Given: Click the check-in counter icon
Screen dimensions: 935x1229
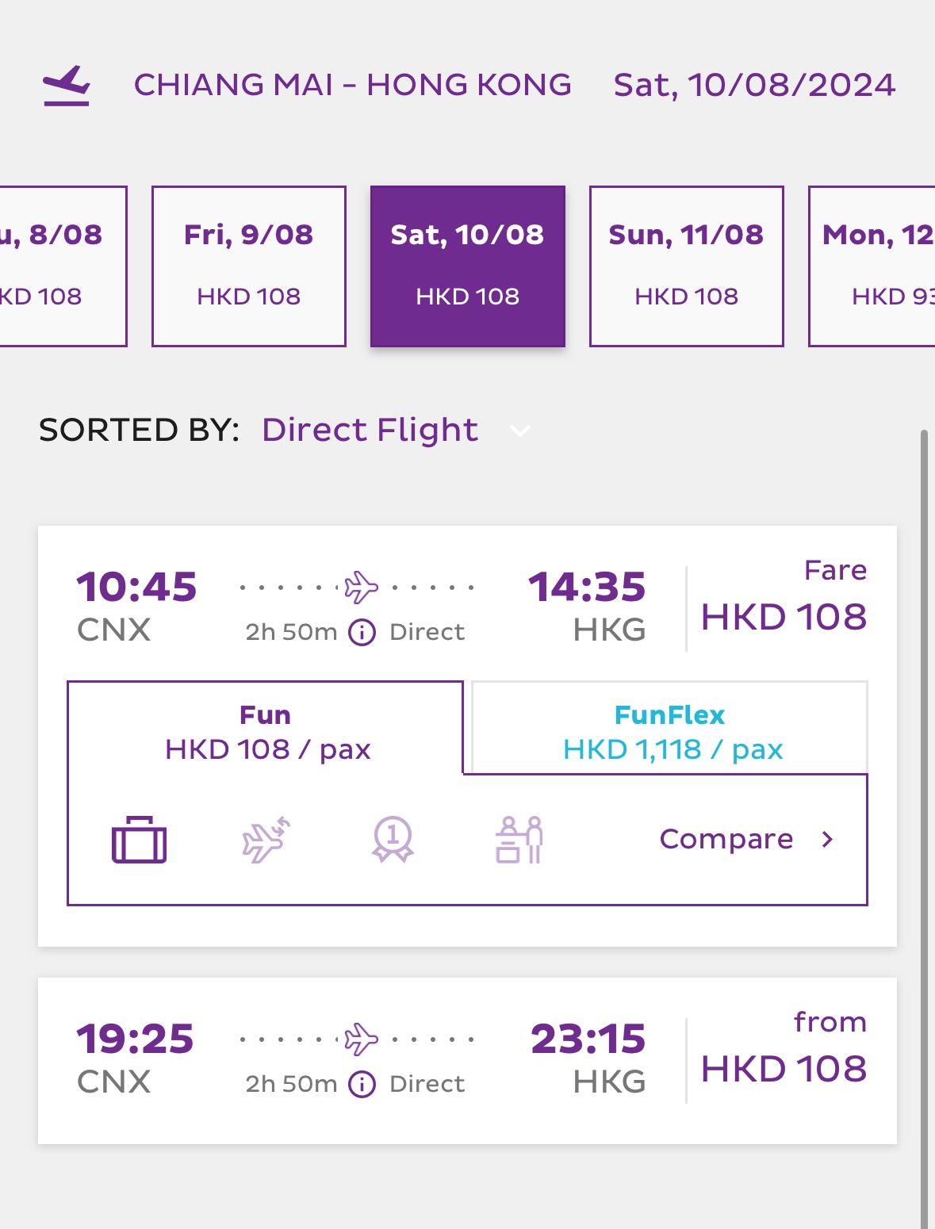Looking at the screenshot, I should [519, 839].
